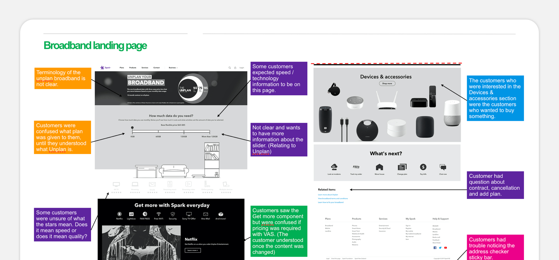559x260 pixels.
Task: Open the Services menu in navigation
Action: [145, 68]
